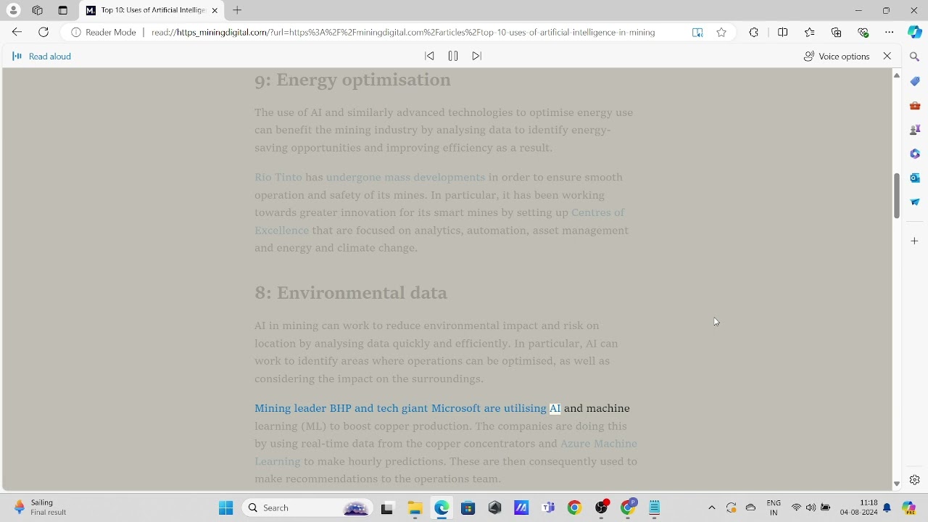This screenshot has width=928, height=522.
Task: Open 'undergone mass developments' link
Action: pyautogui.click(x=405, y=178)
